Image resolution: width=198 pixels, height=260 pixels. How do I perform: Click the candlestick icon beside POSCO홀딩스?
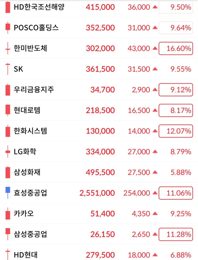point(8,28)
